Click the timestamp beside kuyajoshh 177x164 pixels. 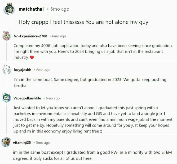[x=43, y=70]
